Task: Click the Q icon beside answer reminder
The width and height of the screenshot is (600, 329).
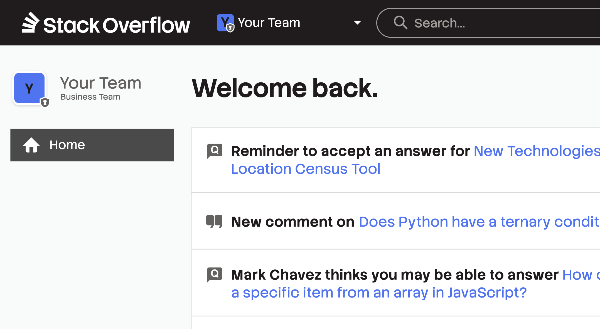Action: (215, 151)
